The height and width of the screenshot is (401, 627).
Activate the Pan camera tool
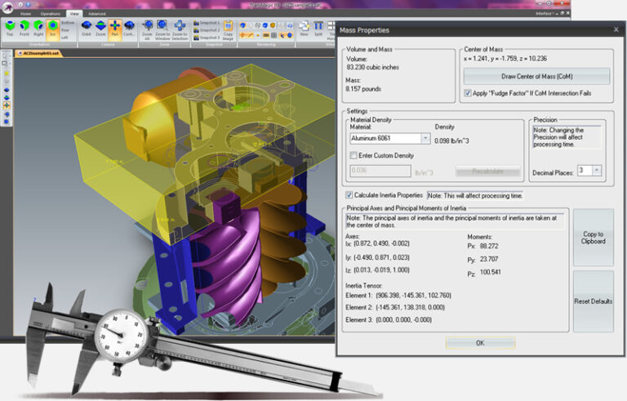114,29
